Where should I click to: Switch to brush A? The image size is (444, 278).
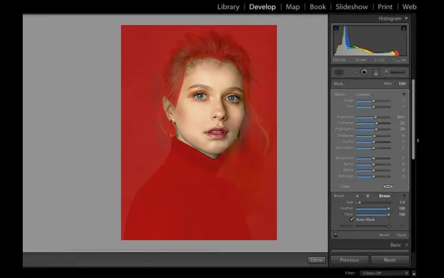pos(357,196)
